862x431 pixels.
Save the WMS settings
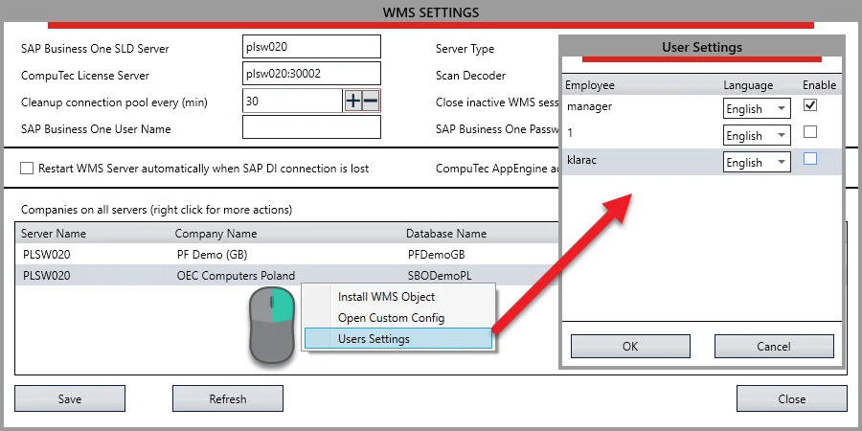click(70, 398)
